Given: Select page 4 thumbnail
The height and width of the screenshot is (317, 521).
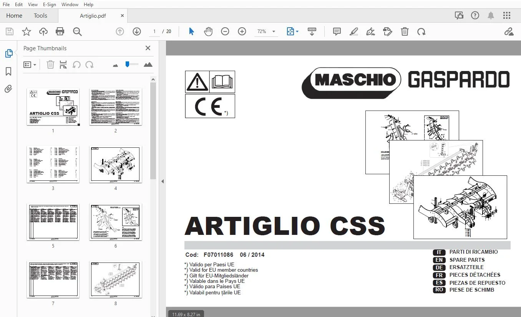Looking at the screenshot, I should coord(116,164).
